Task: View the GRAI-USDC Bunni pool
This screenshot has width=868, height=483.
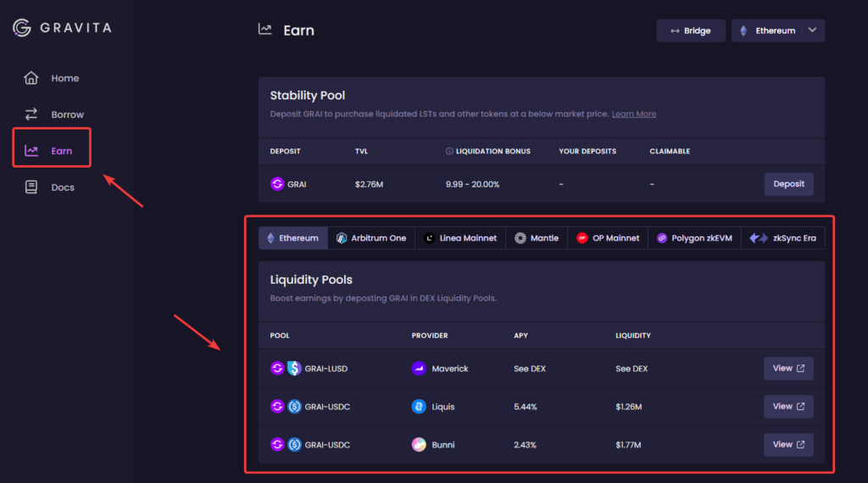Action: click(x=789, y=445)
